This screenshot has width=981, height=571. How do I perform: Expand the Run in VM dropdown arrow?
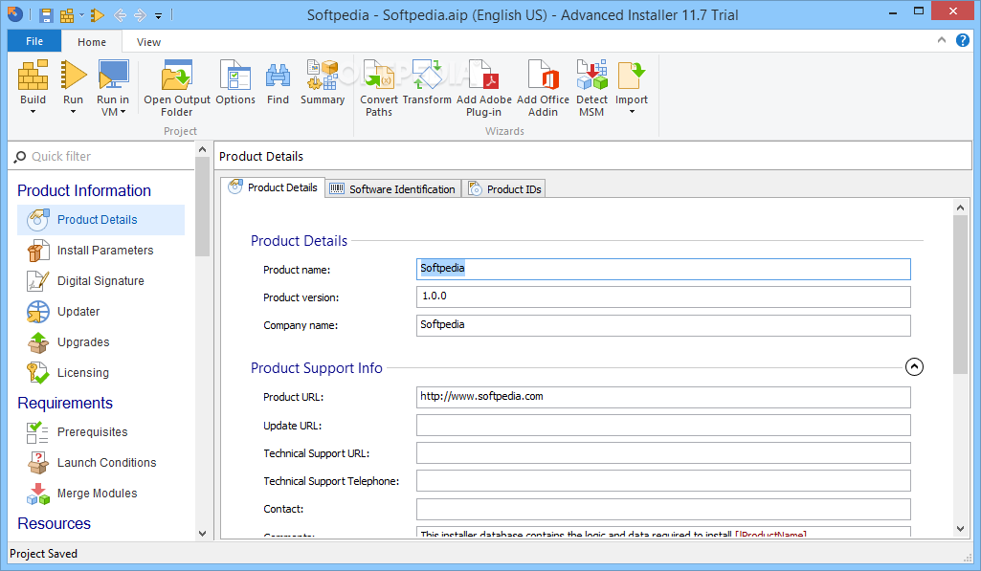coord(123,112)
